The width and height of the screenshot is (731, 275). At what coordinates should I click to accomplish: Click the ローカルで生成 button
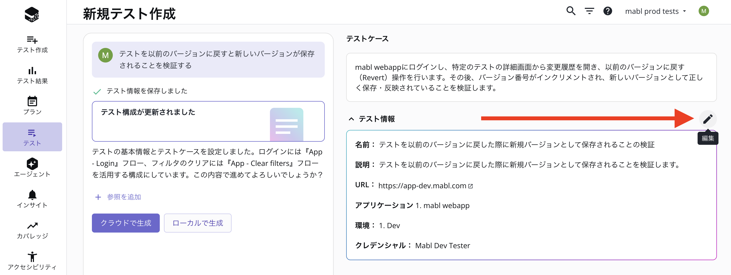click(x=198, y=223)
